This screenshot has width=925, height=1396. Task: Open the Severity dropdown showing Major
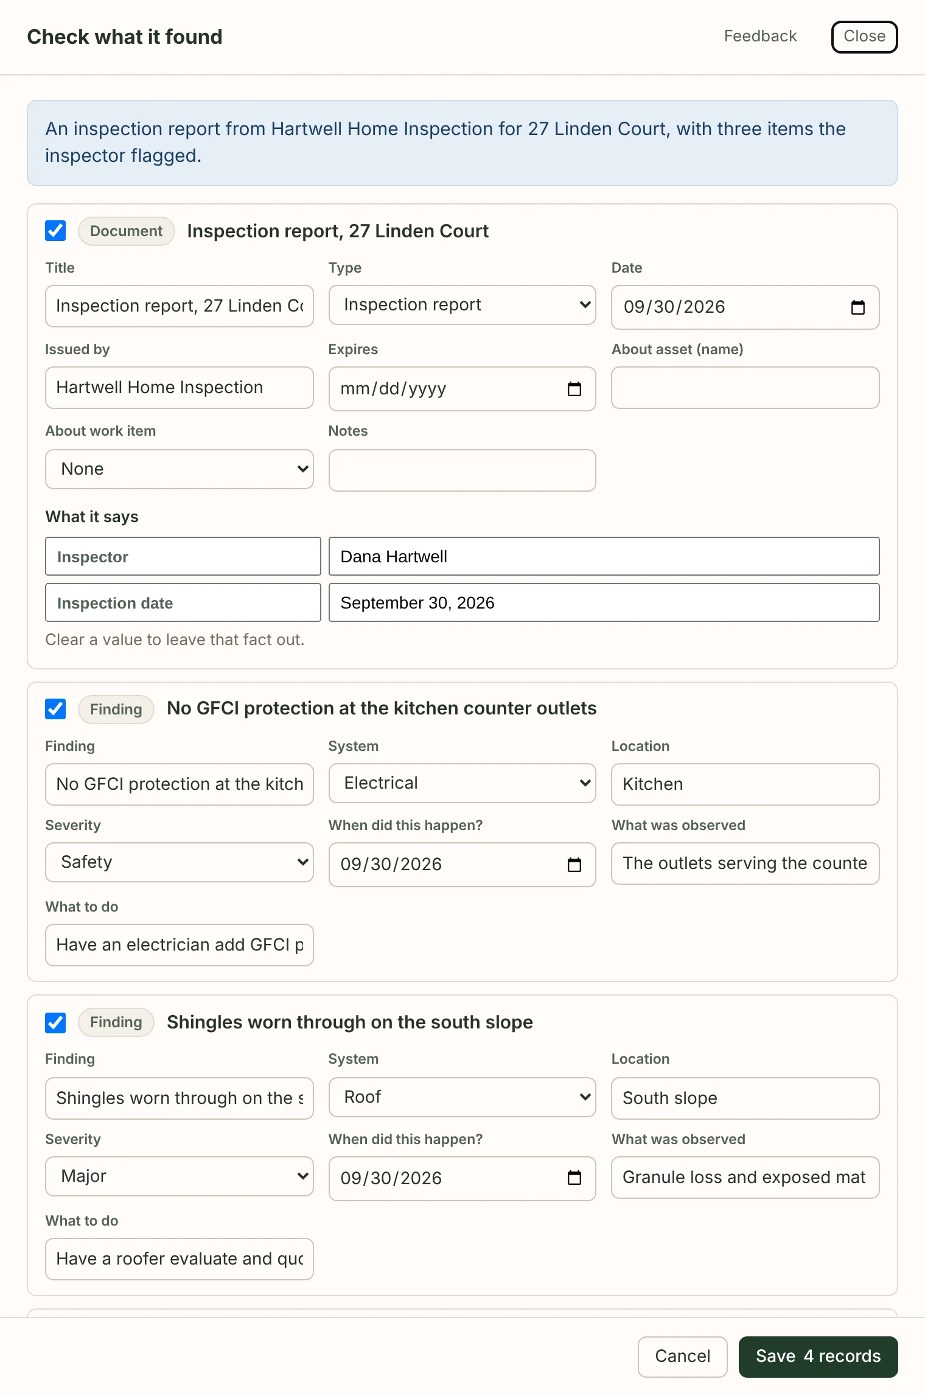180,1176
